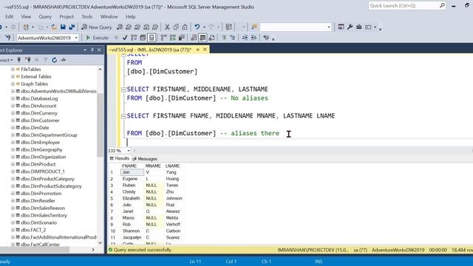The image size is (473, 266).
Task: Expand the dbo.DimCustomer table node
Action: [13, 120]
